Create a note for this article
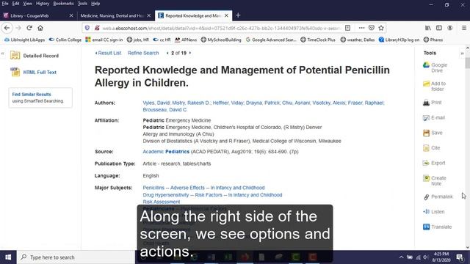Image resolution: width=470 pixels, height=264 pixels. tap(435, 181)
